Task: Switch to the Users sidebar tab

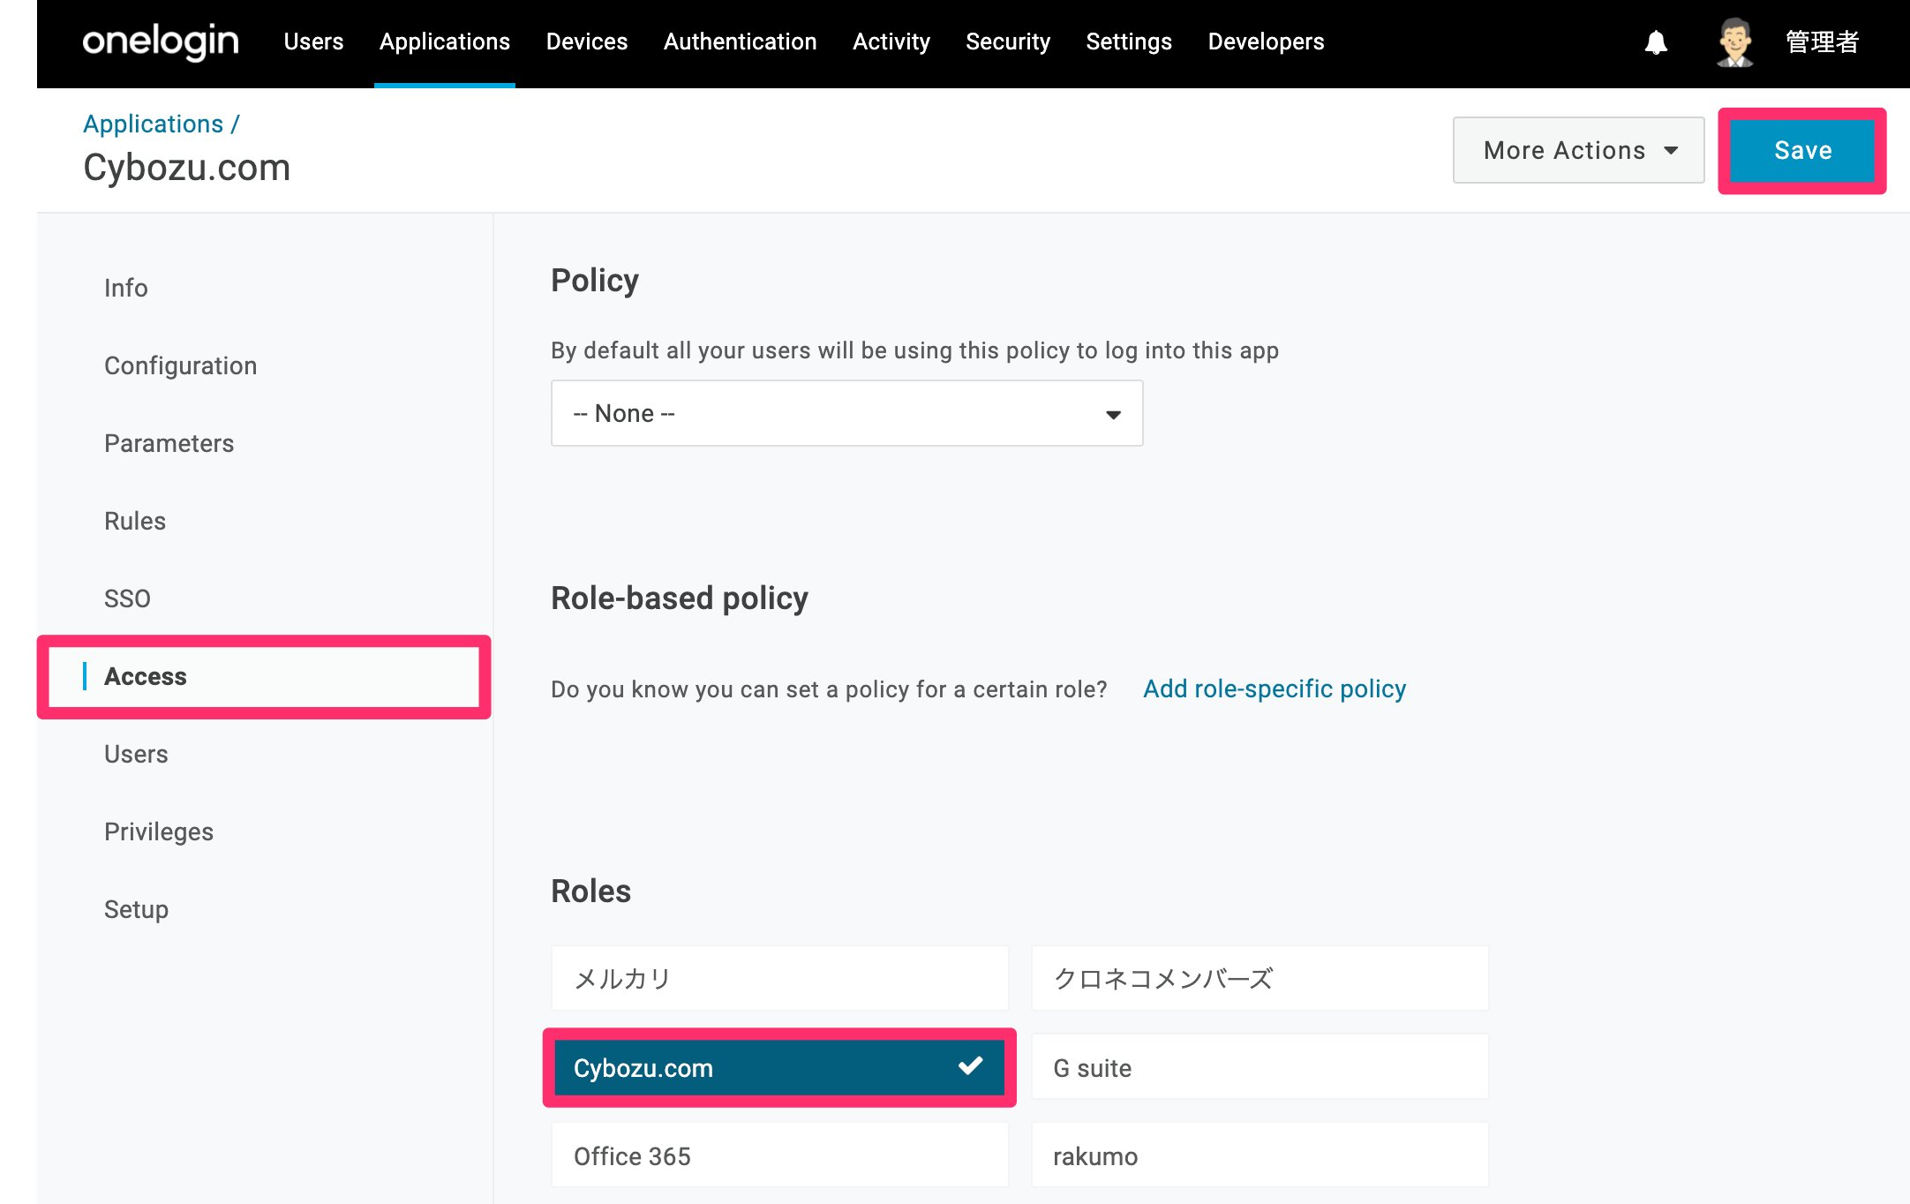Action: (136, 754)
